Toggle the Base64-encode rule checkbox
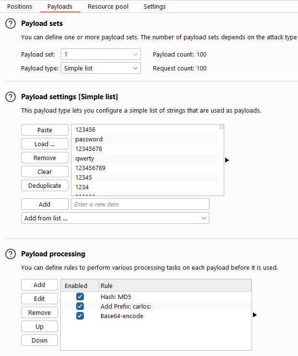 [x=80, y=316]
